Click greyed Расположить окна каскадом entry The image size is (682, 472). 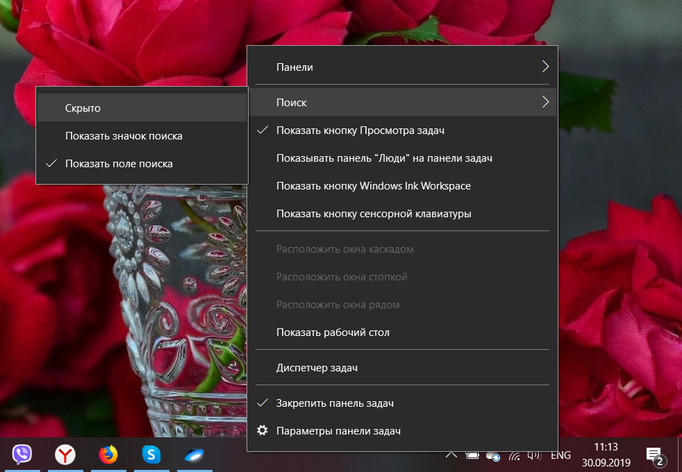pos(402,249)
